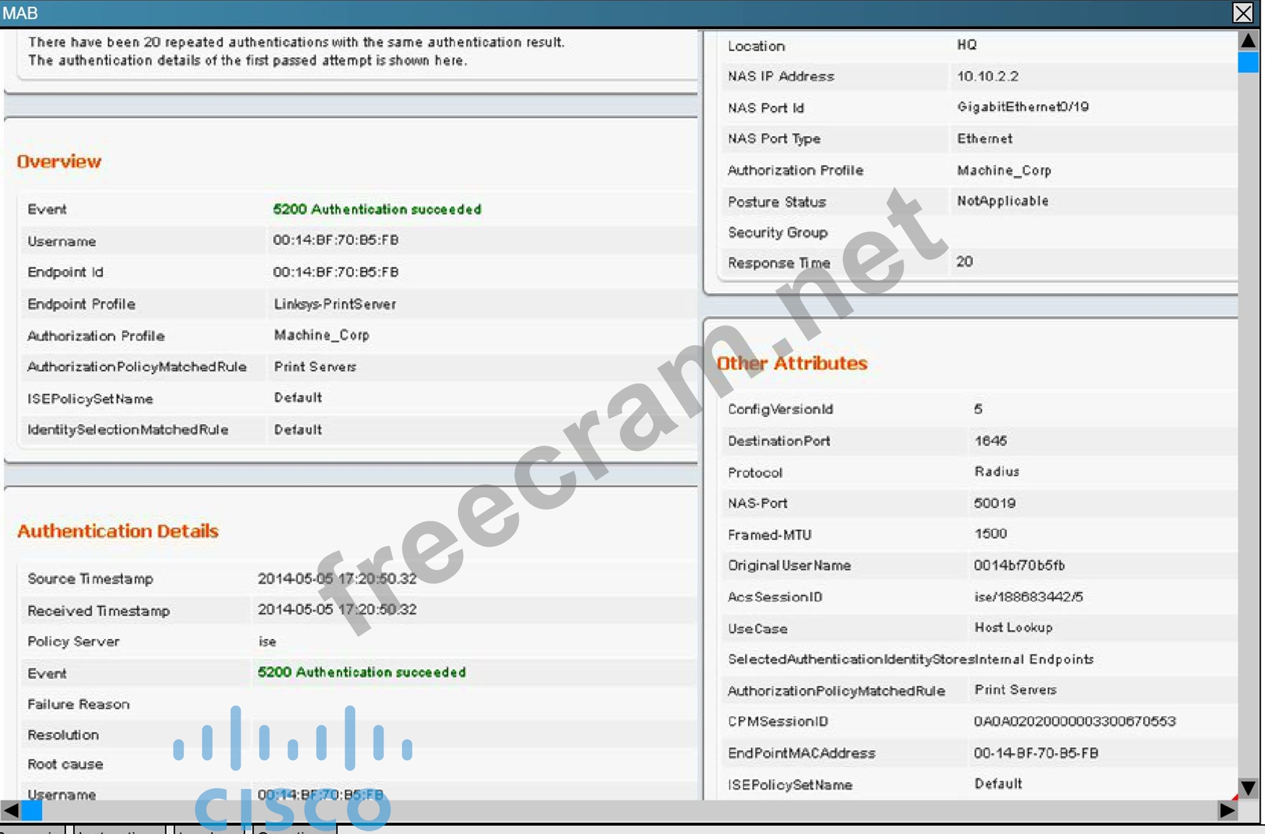Open the Instructions tab at the bottom
Screen dimensions: 1265x834
coord(119,831)
